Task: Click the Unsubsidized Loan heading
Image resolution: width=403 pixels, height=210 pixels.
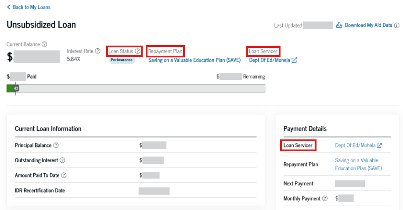Action: coord(41,25)
